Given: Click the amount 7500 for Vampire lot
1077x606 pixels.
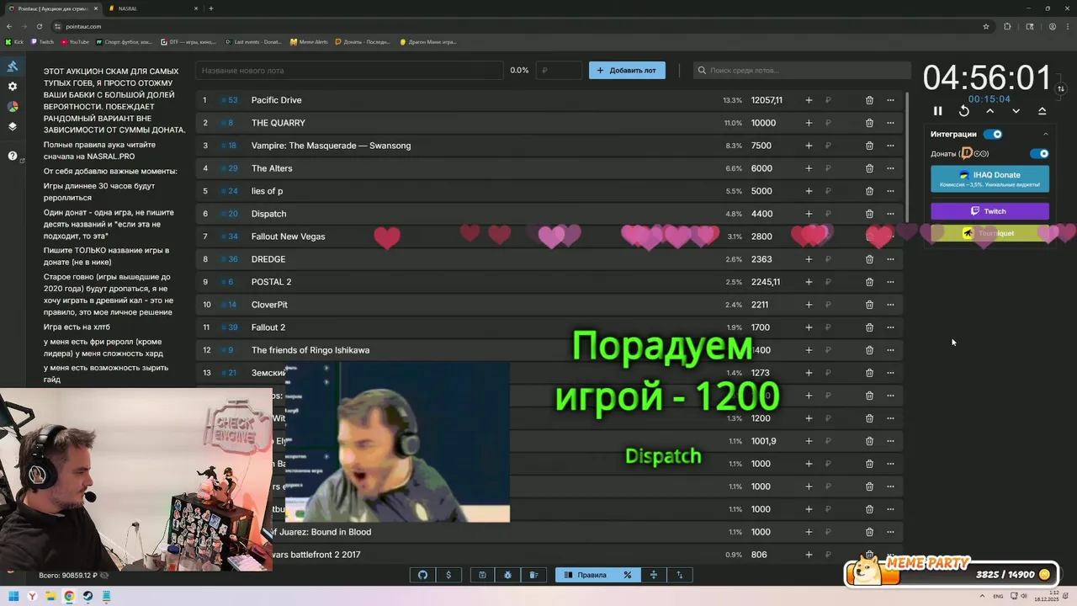Looking at the screenshot, I should [761, 146].
